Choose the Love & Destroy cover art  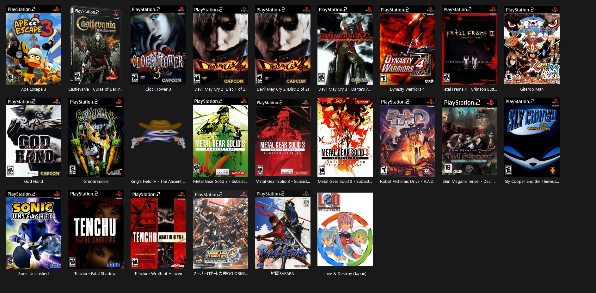(345, 230)
